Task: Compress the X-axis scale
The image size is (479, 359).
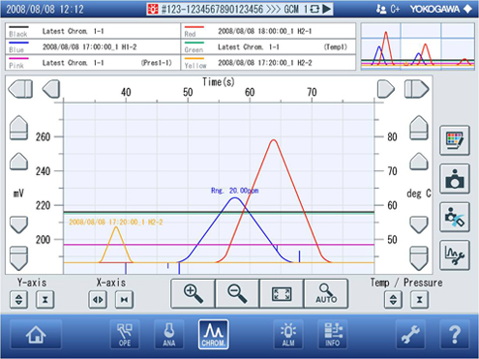Action: click(x=124, y=300)
